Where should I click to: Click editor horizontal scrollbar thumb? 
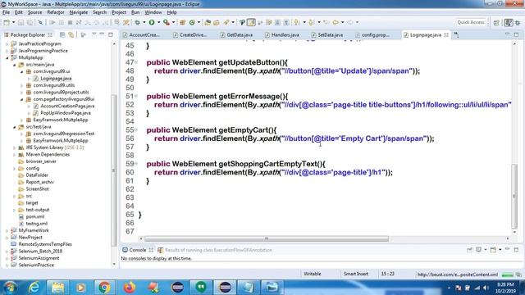267,238
